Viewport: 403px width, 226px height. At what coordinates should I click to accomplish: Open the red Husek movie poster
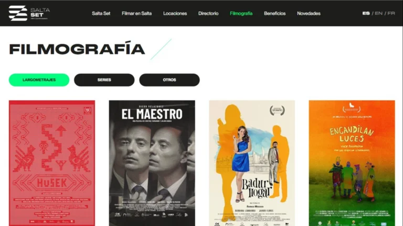(52, 163)
